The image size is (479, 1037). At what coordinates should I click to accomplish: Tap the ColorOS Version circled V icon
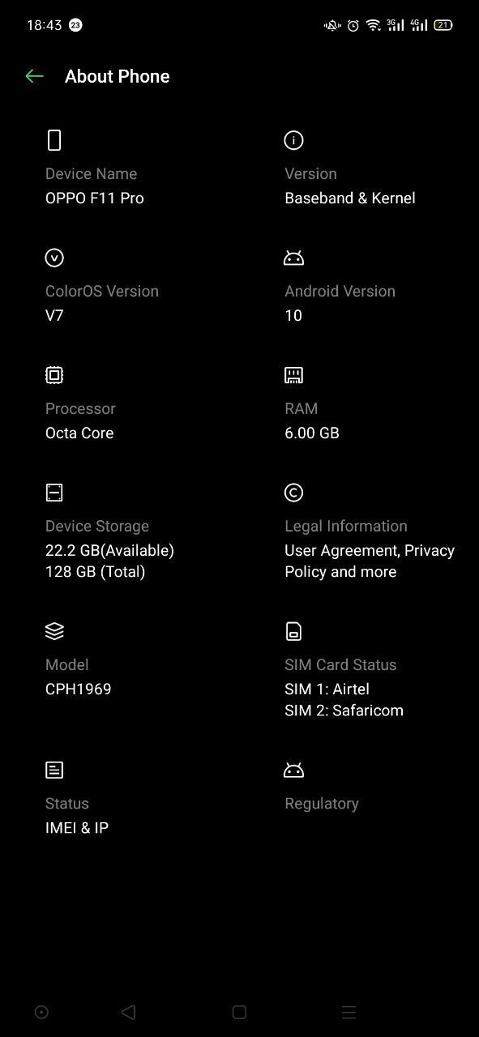54,258
